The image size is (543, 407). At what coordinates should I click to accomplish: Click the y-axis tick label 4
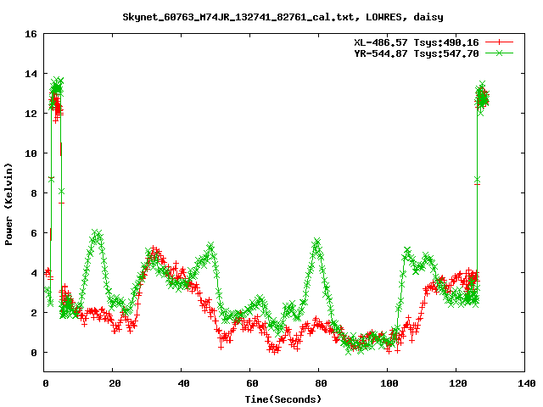[x=34, y=273]
